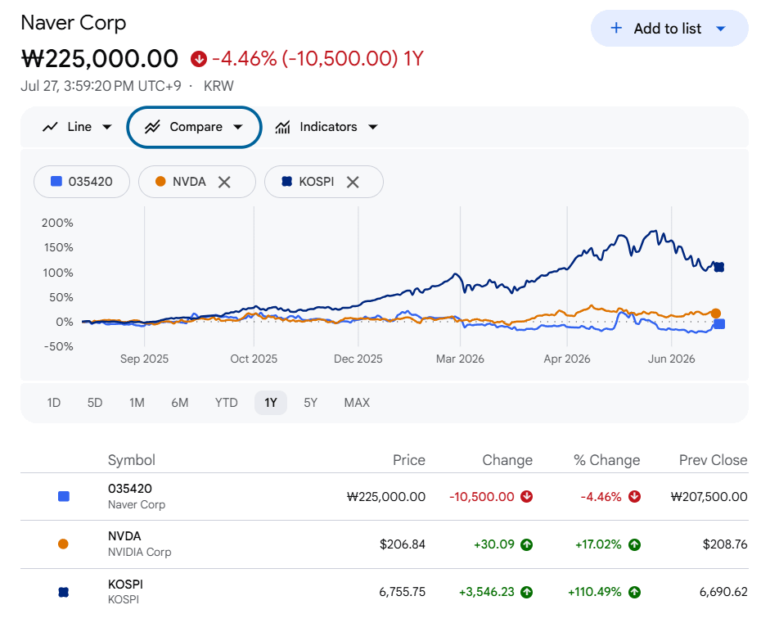Click the % Change column header
The image size is (770, 623).
pyautogui.click(x=606, y=460)
